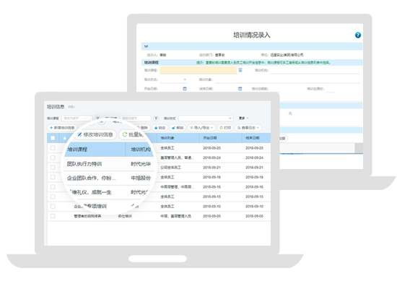This screenshot has width=397, height=289.
Task: Check the checkbox for 管理者的自我修养 row
Action: point(53,216)
